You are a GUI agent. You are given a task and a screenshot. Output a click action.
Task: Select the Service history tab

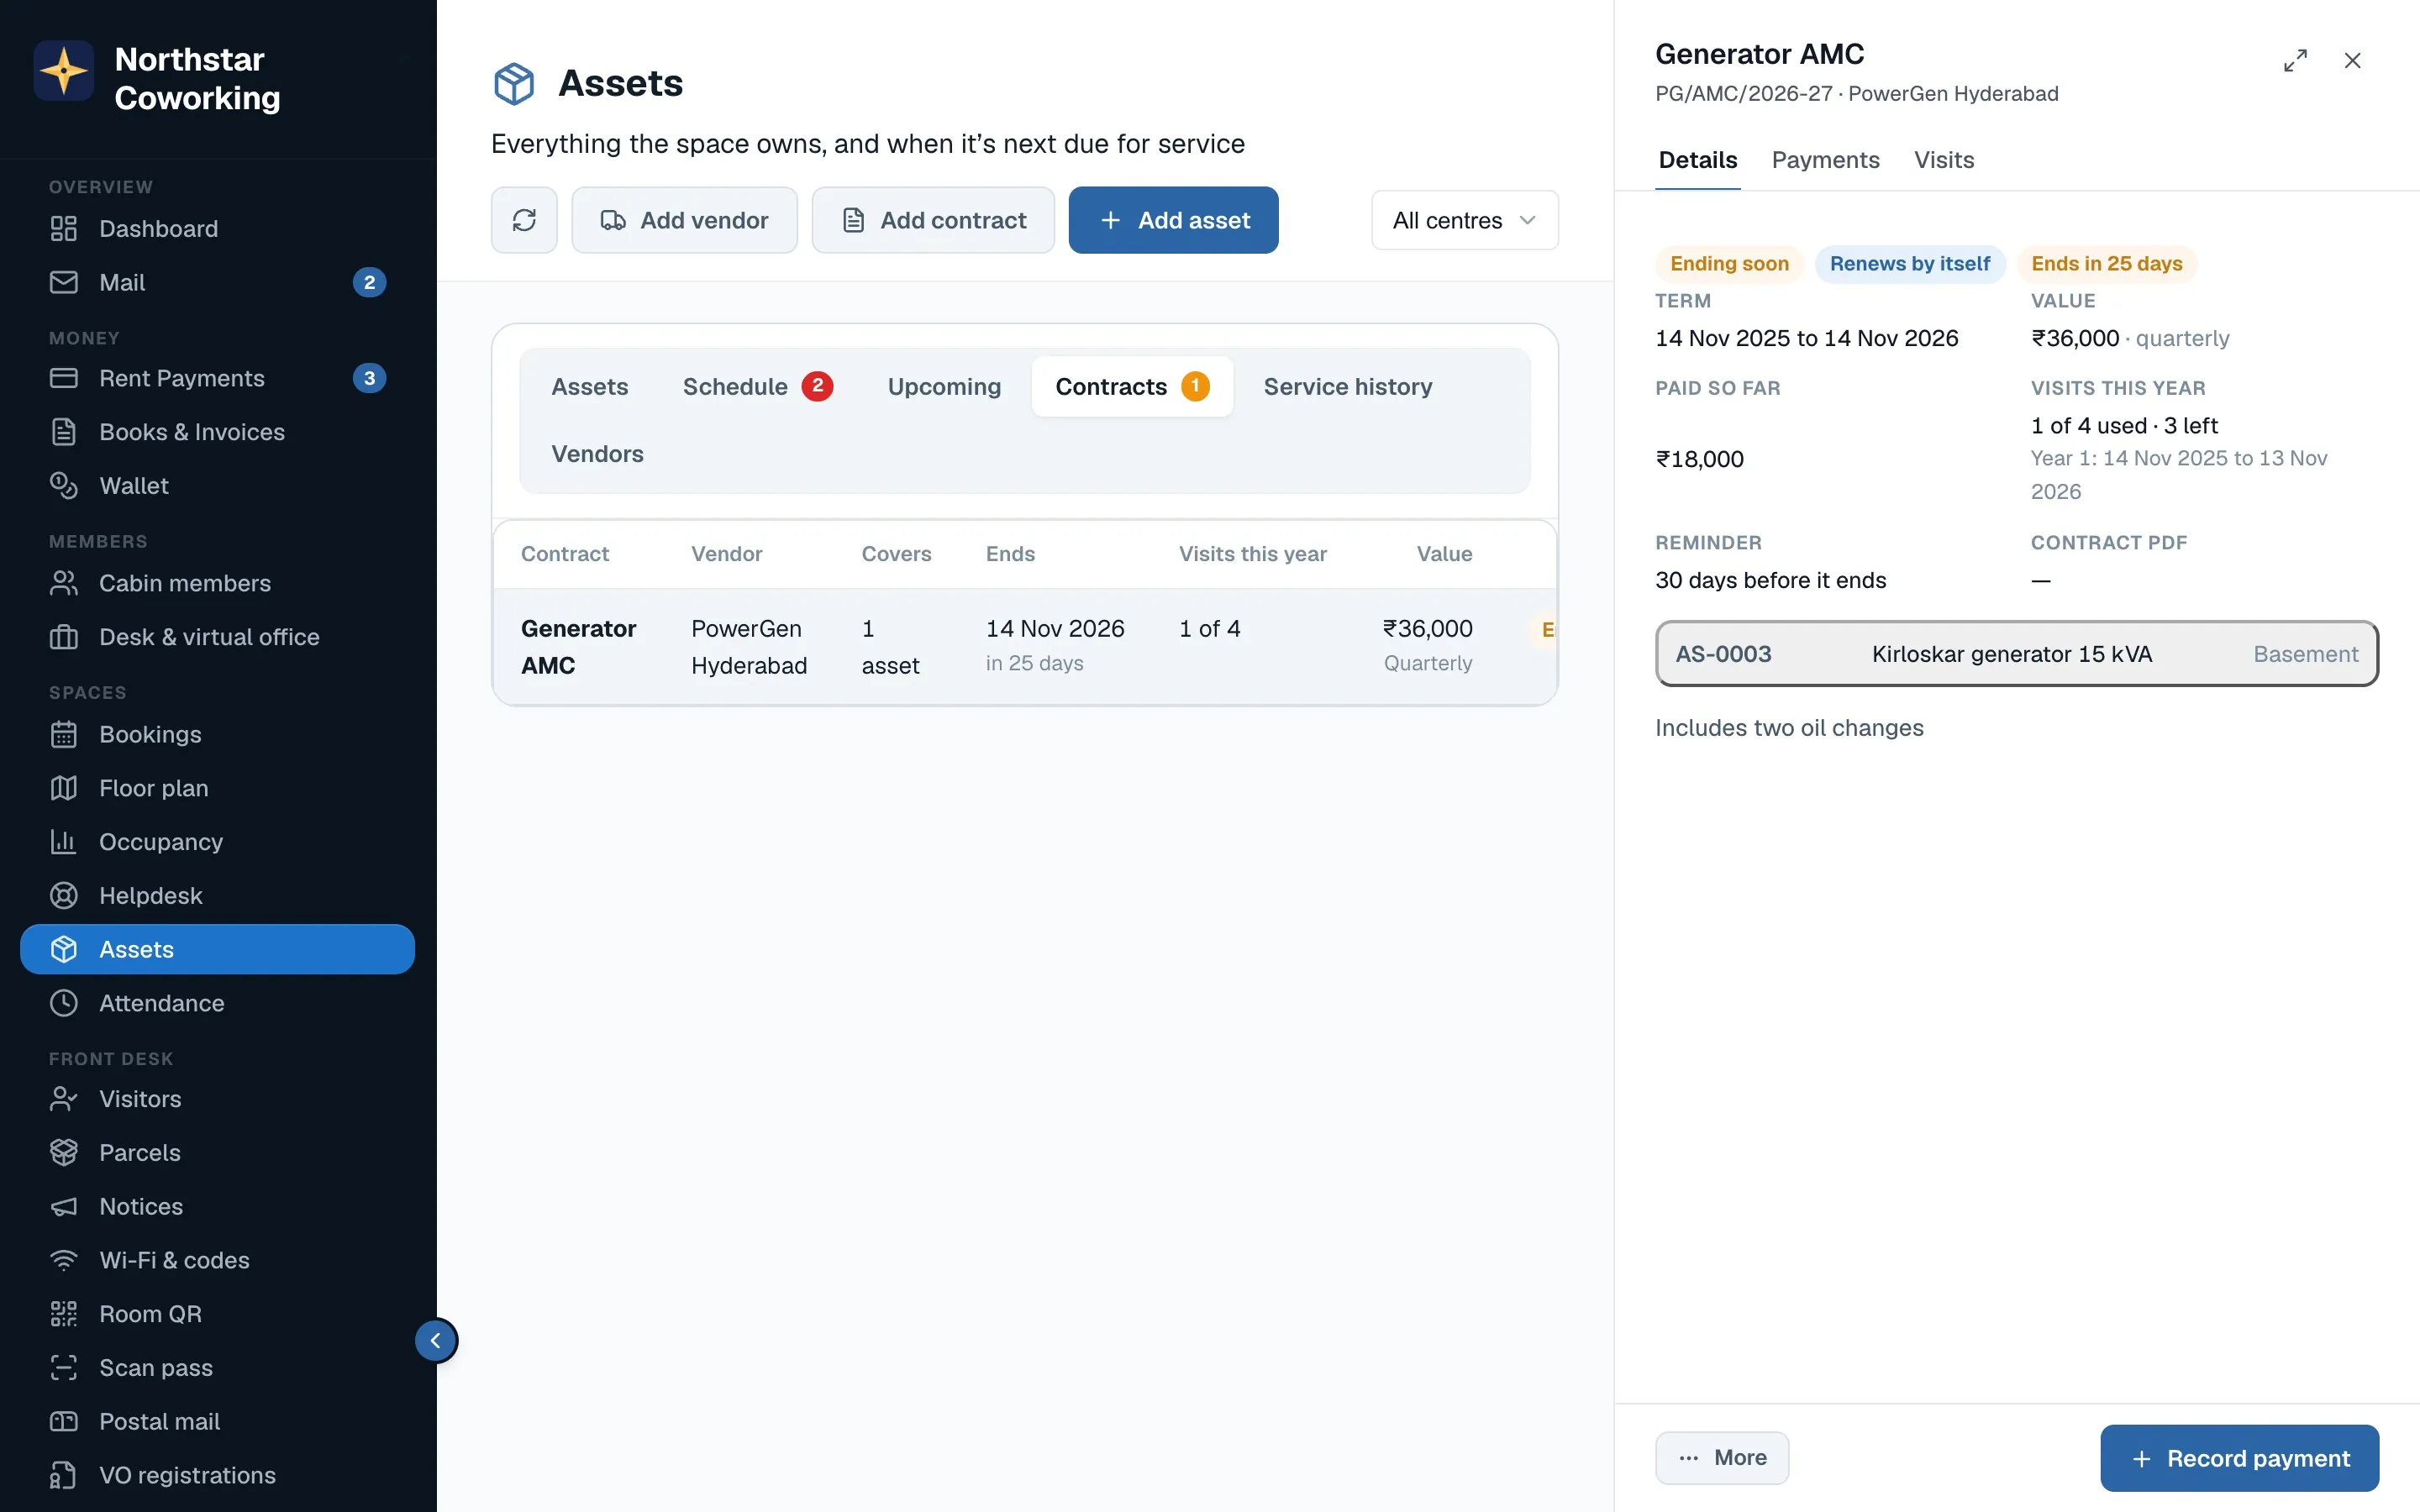click(1347, 387)
